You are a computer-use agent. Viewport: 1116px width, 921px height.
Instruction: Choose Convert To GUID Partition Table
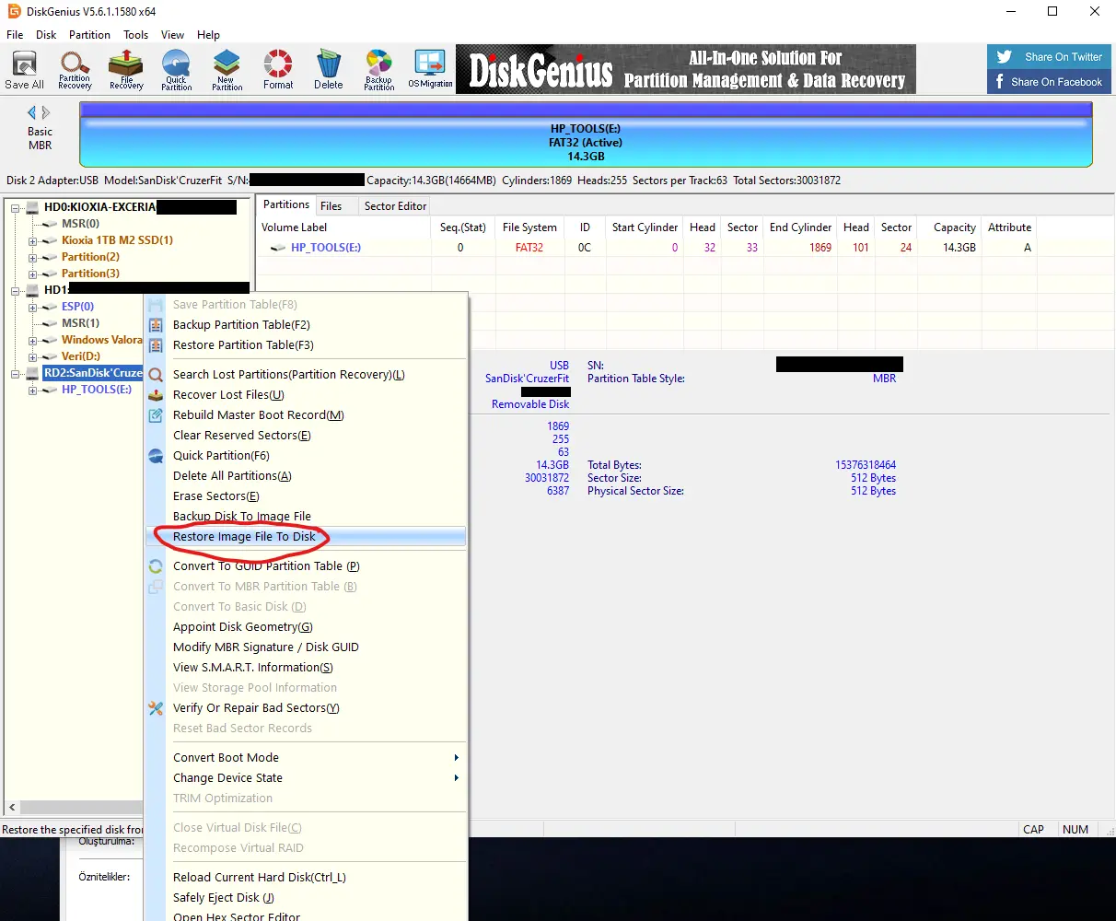pyautogui.click(x=306, y=566)
